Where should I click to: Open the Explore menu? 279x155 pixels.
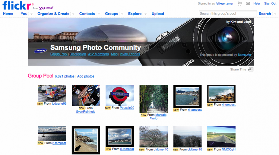coord(135,14)
